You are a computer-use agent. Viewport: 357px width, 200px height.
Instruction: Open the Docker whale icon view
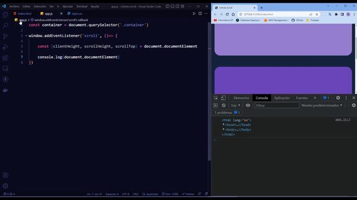click(x=5, y=90)
